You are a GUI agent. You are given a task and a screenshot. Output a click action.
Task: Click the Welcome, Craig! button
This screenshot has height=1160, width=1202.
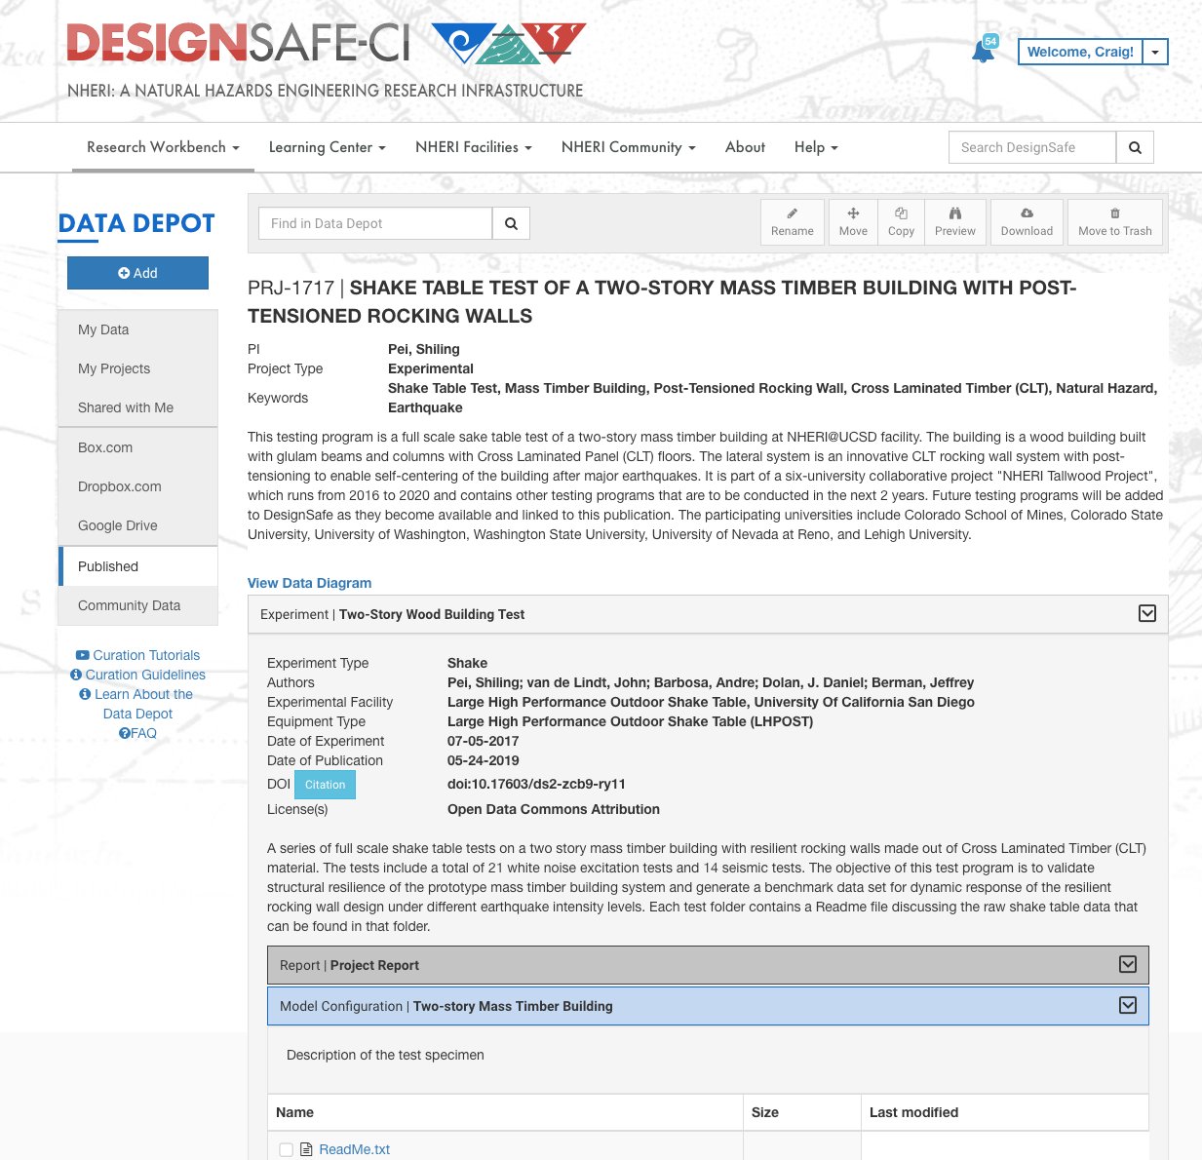coord(1080,52)
